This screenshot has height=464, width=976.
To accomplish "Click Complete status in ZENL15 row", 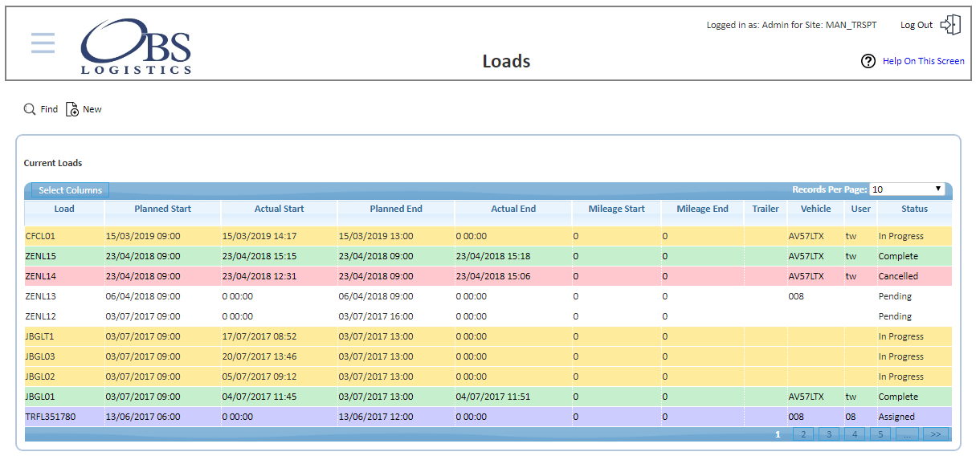I will coord(898,256).
